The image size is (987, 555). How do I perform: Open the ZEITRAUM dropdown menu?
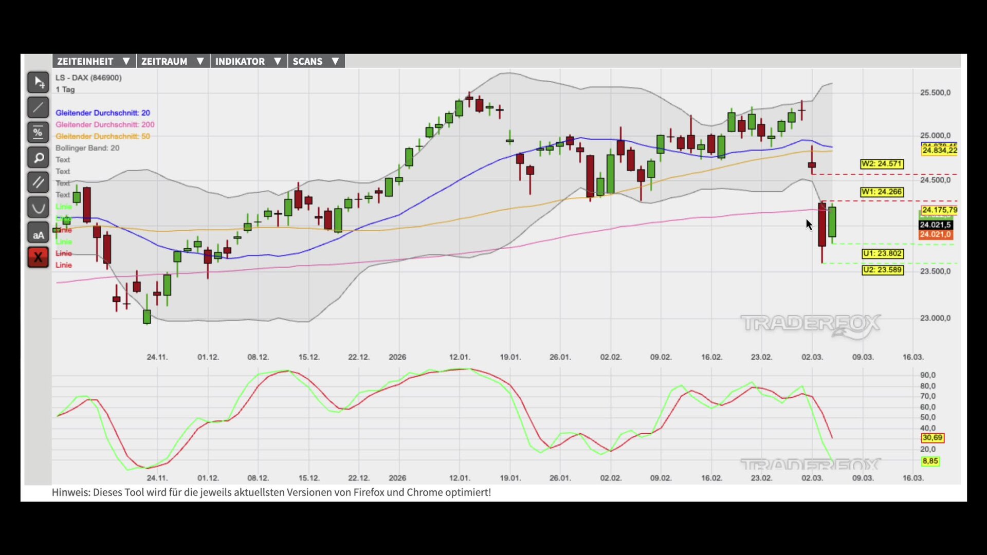coord(173,61)
